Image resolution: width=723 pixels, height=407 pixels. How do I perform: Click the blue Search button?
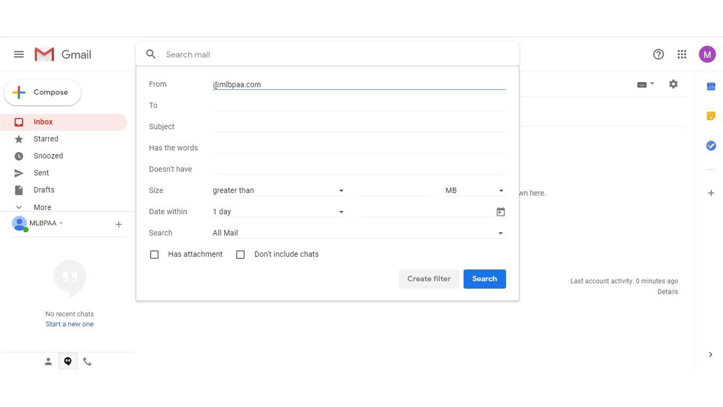pos(484,279)
